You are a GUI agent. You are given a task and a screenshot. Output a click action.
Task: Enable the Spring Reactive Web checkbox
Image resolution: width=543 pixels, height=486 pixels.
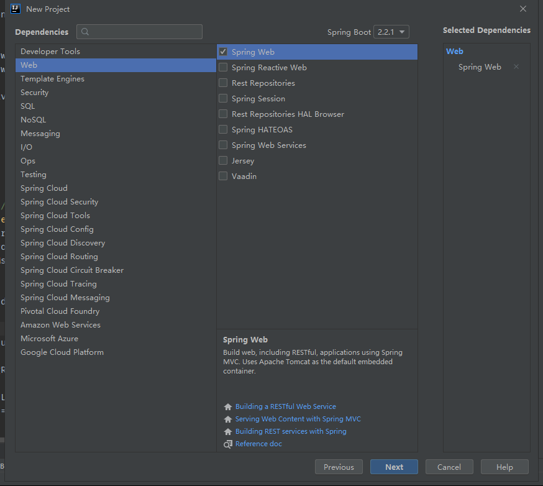click(223, 67)
